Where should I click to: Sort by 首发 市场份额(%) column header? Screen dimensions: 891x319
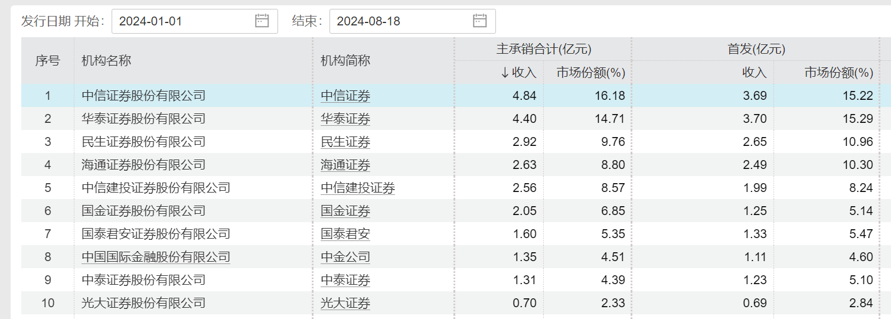click(838, 73)
